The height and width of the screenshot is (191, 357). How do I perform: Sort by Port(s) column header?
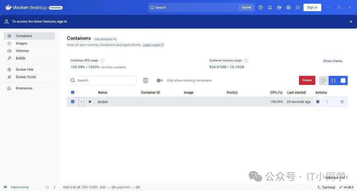pos(232,92)
